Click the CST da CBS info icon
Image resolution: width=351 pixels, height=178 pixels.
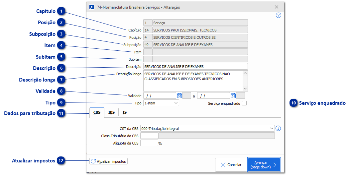point(279,129)
